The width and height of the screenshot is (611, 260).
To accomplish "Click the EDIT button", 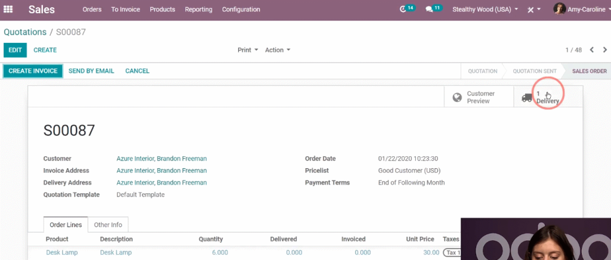I will point(15,50).
